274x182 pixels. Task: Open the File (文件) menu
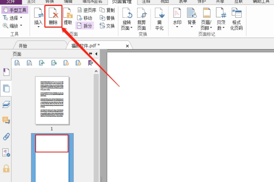(11, 2)
